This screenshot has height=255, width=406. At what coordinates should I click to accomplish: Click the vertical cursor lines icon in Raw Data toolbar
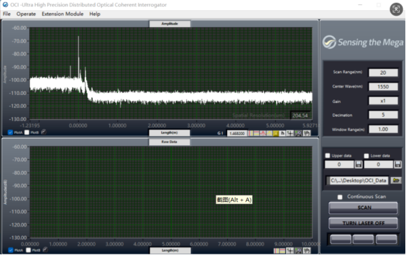point(277,251)
